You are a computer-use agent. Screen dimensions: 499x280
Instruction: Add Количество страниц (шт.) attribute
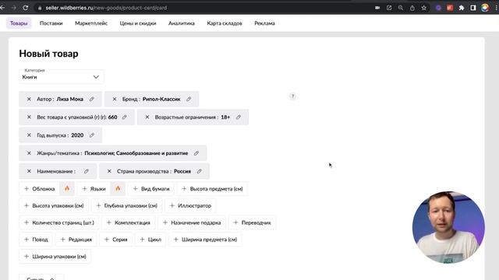pos(59,222)
